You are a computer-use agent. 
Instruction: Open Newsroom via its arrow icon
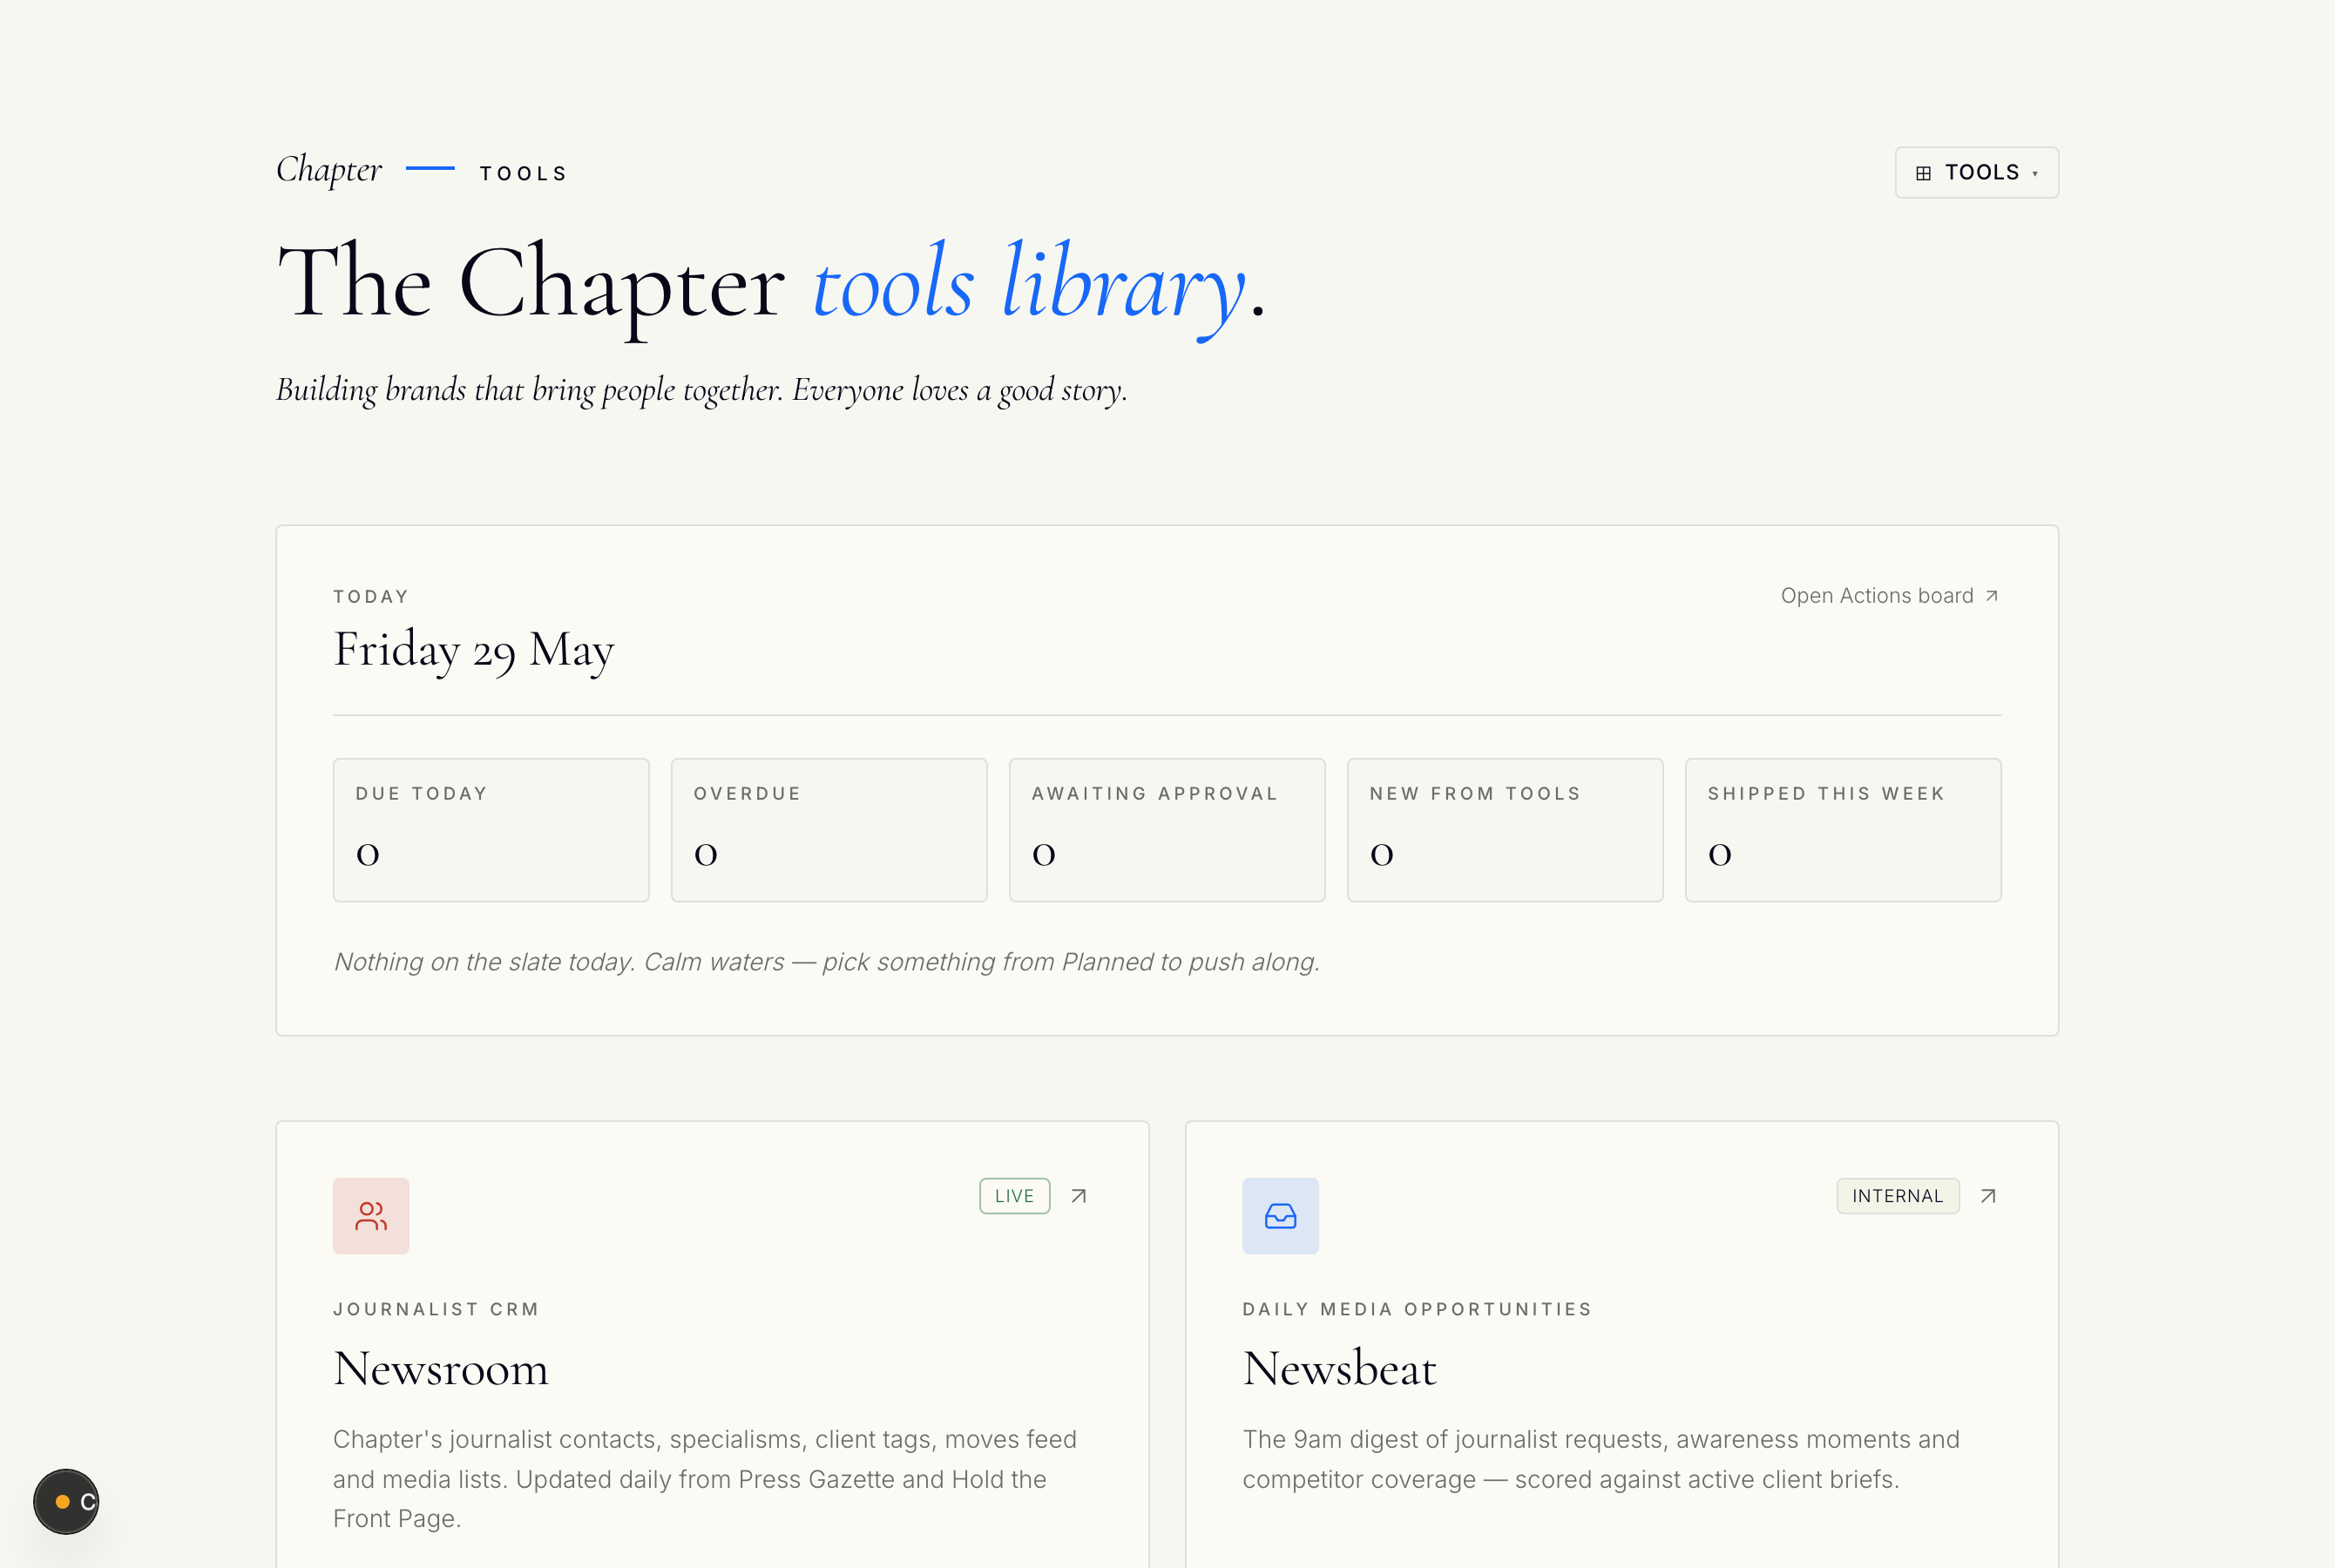point(1078,1195)
